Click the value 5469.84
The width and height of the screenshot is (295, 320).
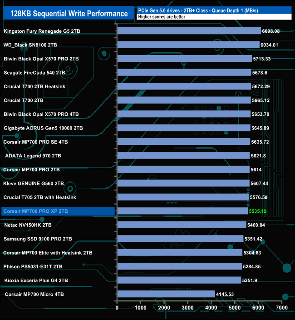pyautogui.click(x=256, y=225)
